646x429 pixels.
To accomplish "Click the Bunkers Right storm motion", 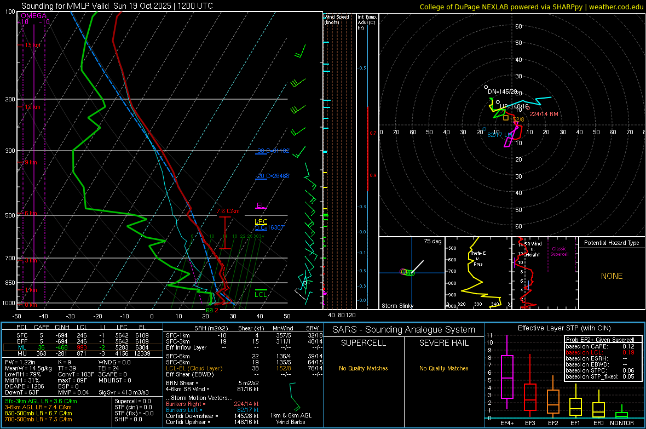I will tap(212, 404).
